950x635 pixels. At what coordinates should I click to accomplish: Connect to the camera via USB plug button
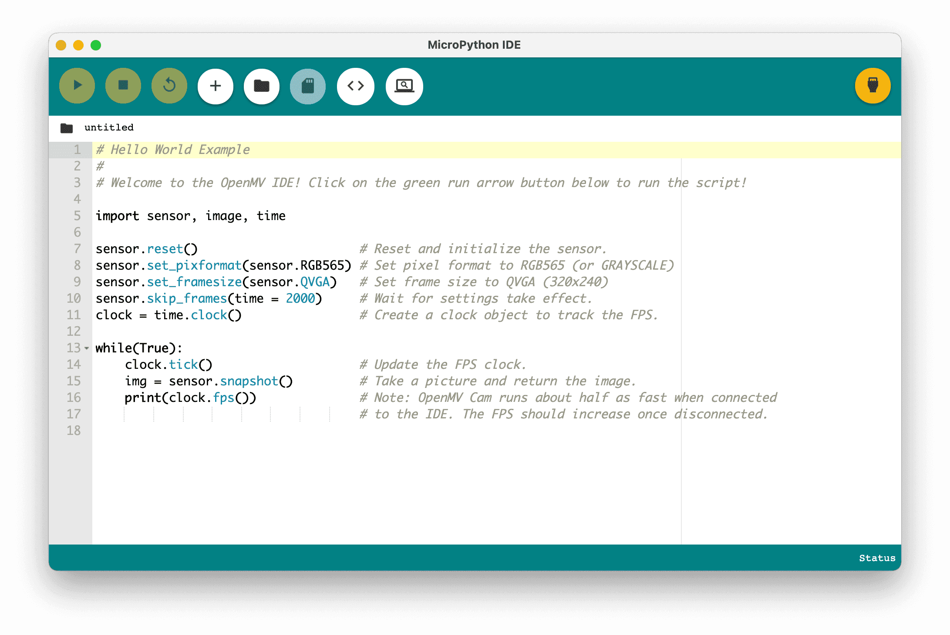(873, 86)
